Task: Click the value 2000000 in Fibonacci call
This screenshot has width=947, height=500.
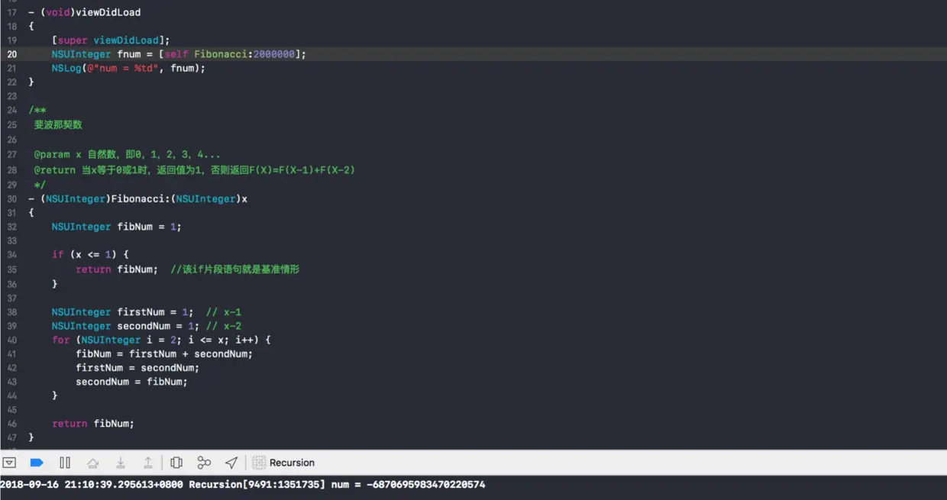Action: pyautogui.click(x=273, y=54)
